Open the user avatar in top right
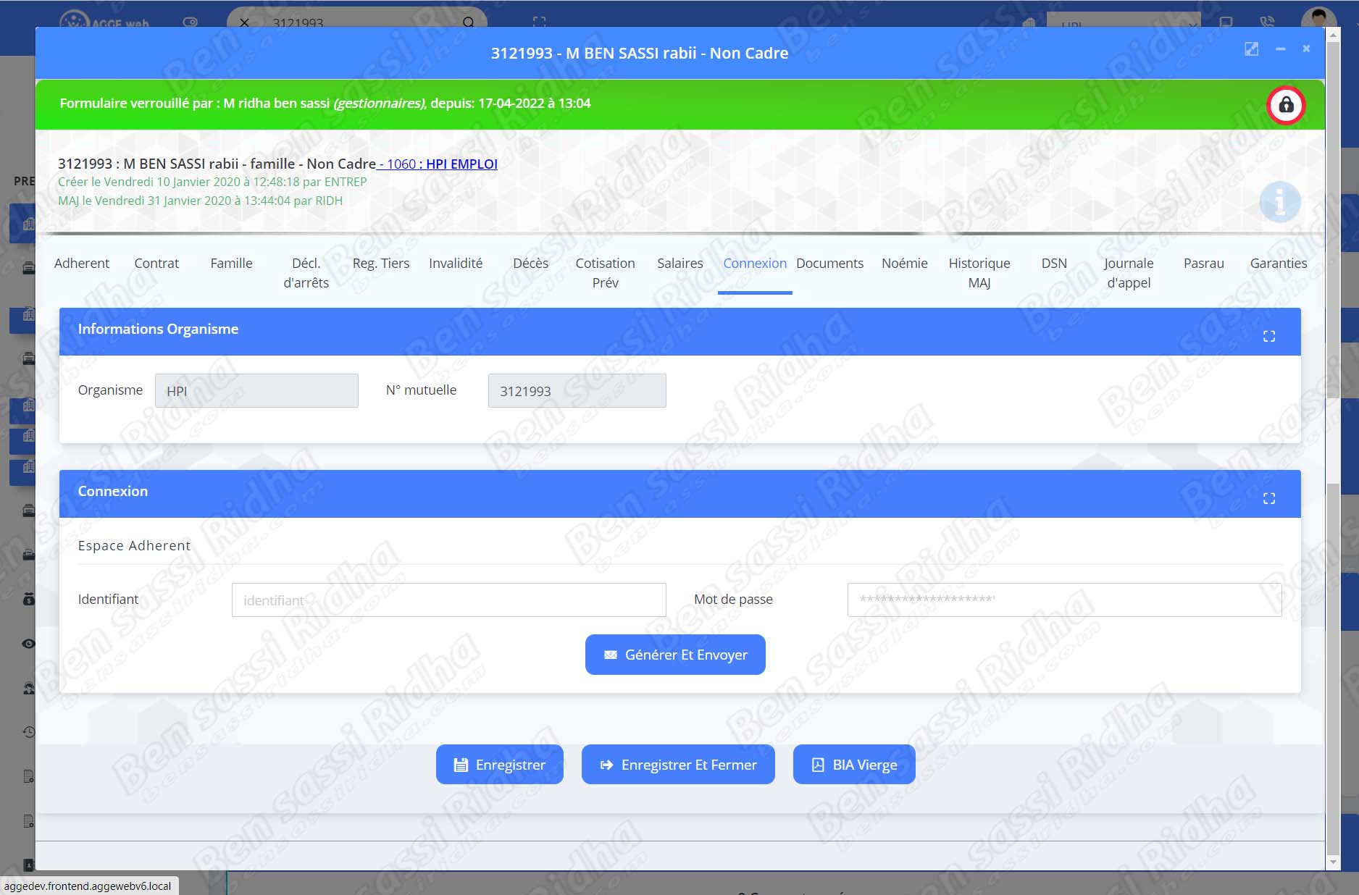 (1318, 17)
